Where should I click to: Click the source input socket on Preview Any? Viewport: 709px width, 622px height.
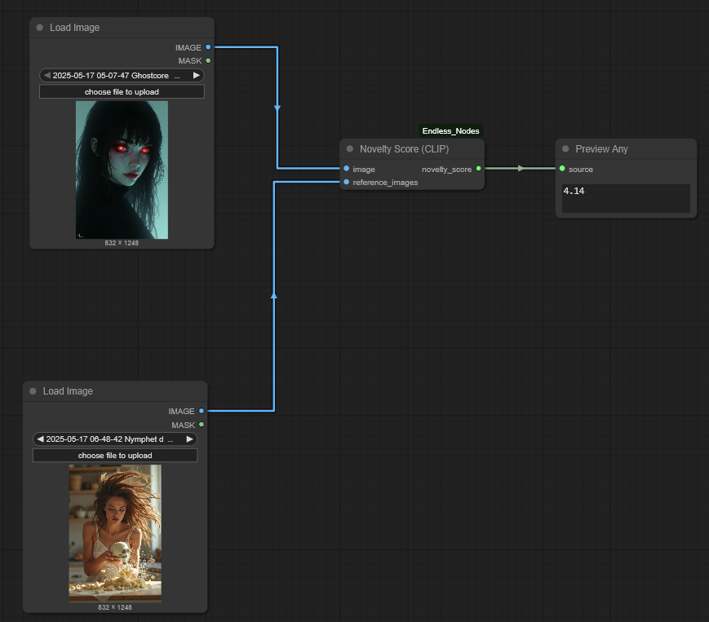[561, 169]
